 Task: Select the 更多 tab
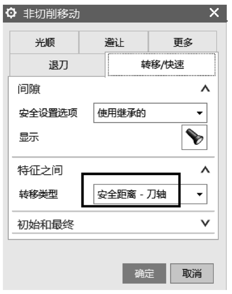[183, 42]
